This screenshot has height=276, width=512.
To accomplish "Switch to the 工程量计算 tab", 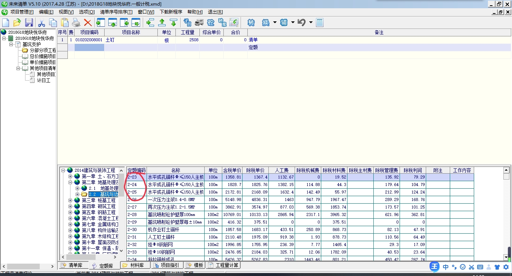I will 223,265.
